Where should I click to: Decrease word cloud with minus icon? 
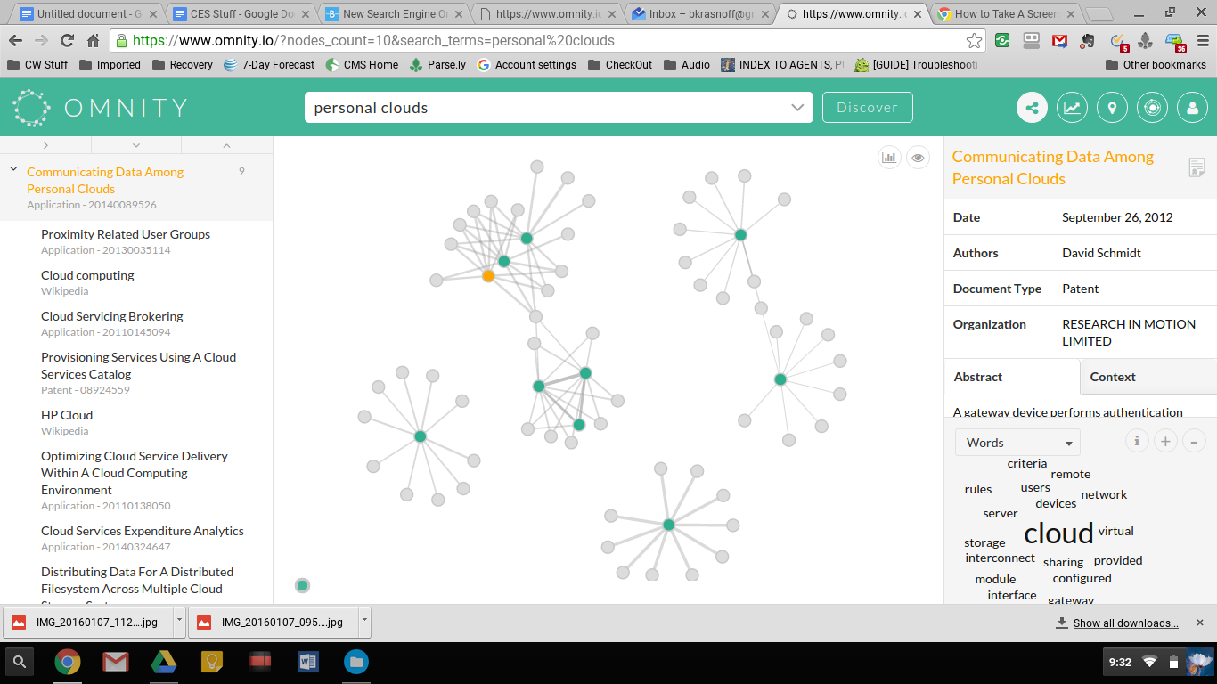(x=1194, y=441)
